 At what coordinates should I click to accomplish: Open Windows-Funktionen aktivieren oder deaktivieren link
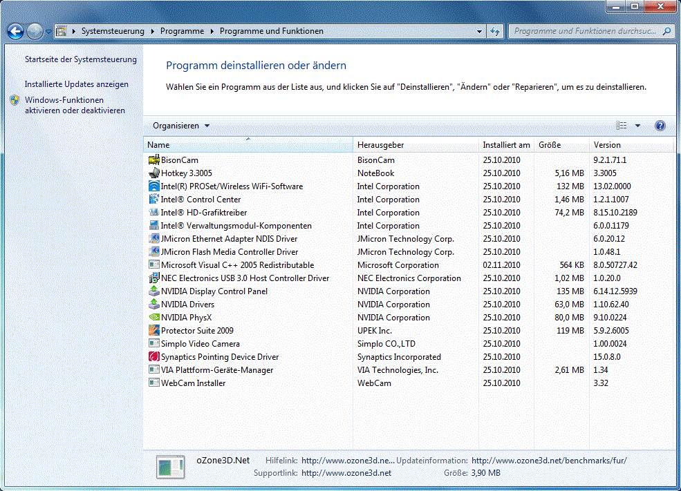tap(75, 105)
